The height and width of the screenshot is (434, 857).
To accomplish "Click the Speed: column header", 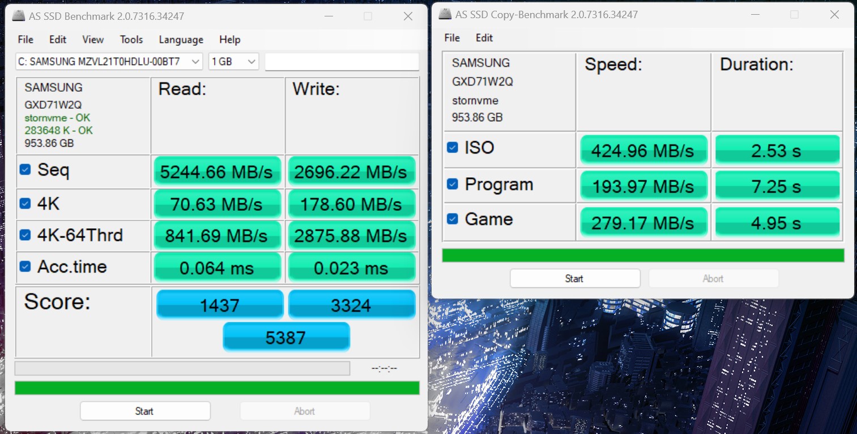I will pyautogui.click(x=613, y=65).
